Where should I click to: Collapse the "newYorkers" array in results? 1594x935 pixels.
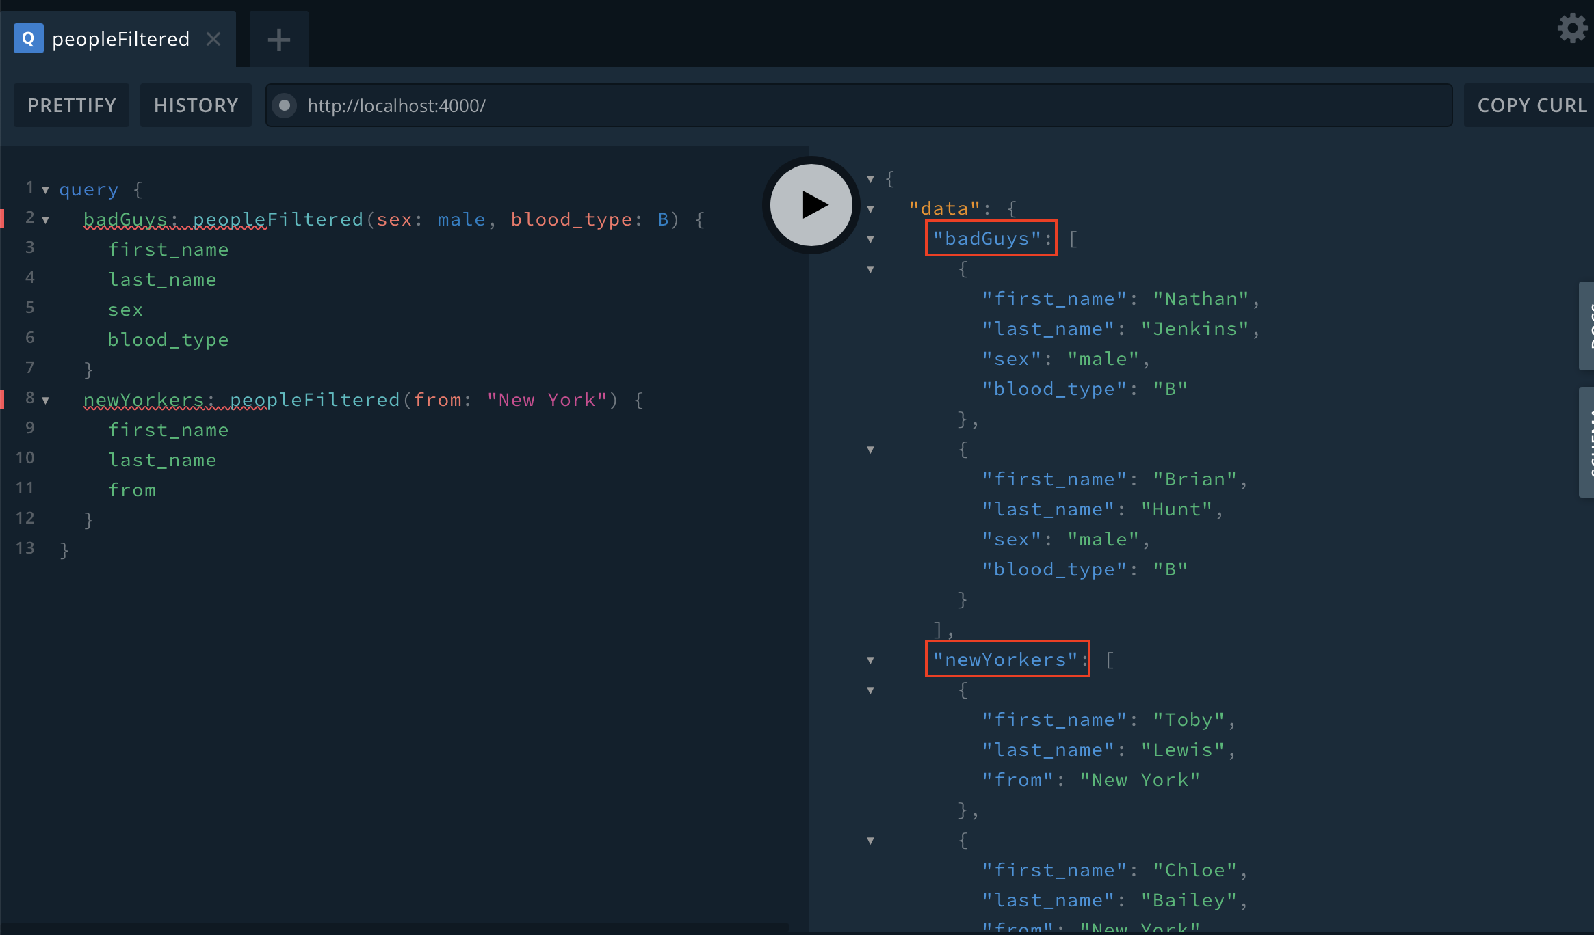click(870, 660)
